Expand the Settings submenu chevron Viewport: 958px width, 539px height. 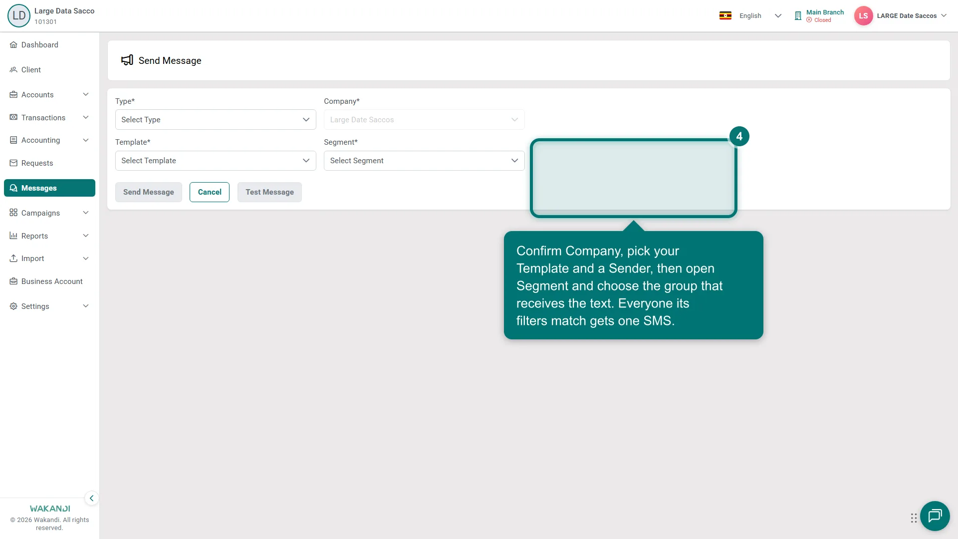point(86,306)
